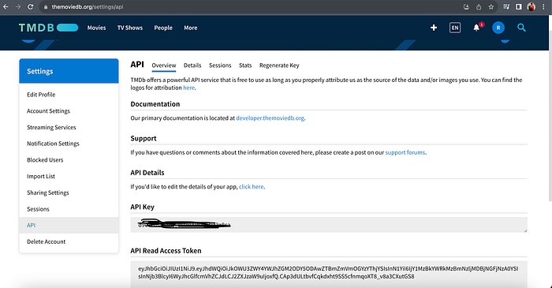The width and height of the screenshot is (552, 288).
Task: Click the logos attribution 'here' link
Action: click(x=188, y=88)
